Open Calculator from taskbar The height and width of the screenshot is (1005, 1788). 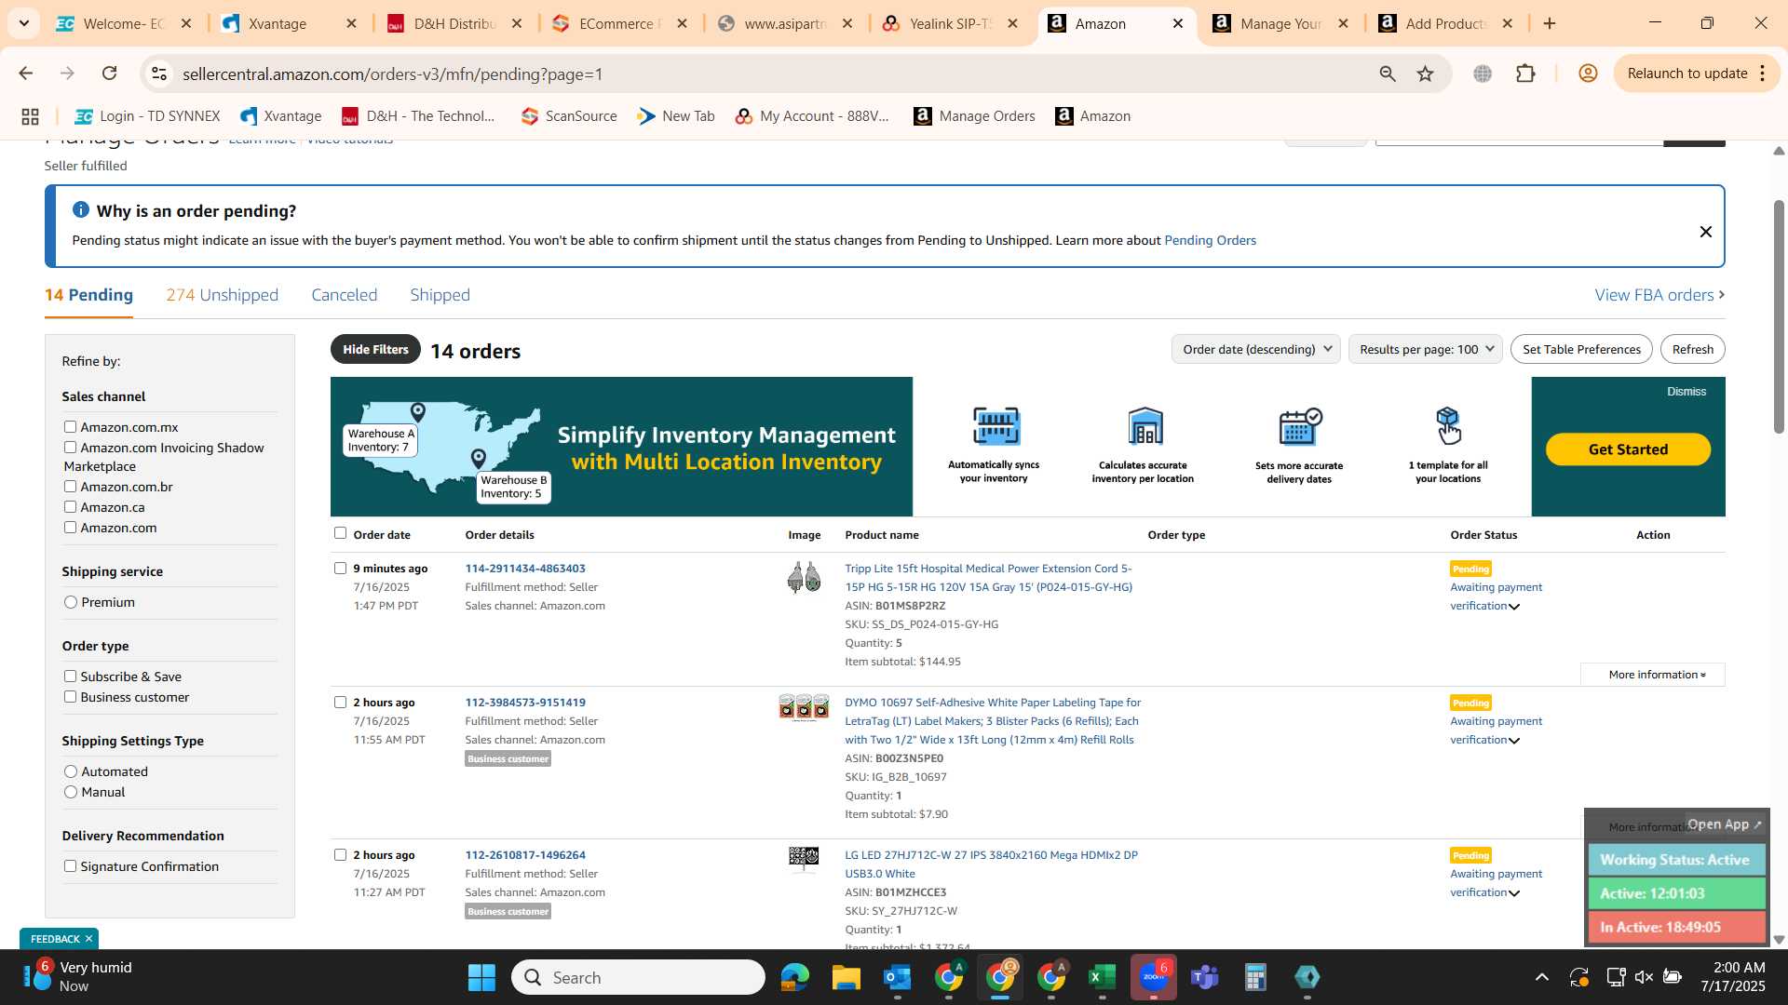1255,977
